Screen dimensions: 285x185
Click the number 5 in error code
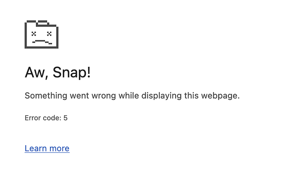tap(65, 118)
